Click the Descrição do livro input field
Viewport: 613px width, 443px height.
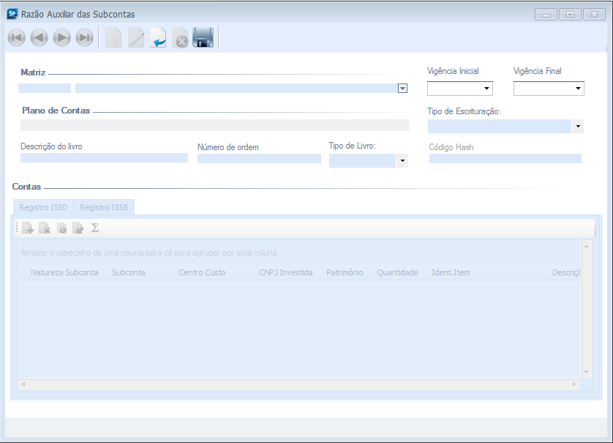[104, 158]
